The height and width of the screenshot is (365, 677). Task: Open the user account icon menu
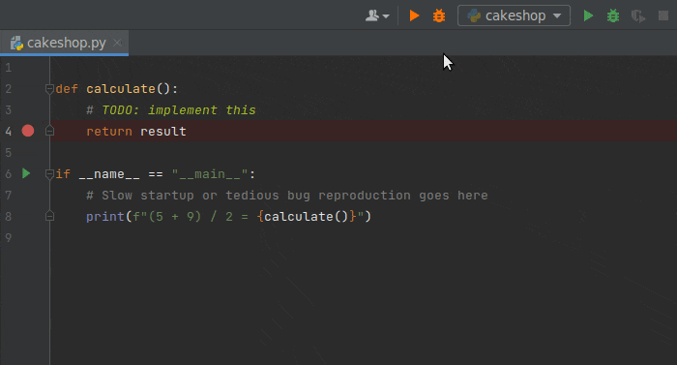click(377, 16)
